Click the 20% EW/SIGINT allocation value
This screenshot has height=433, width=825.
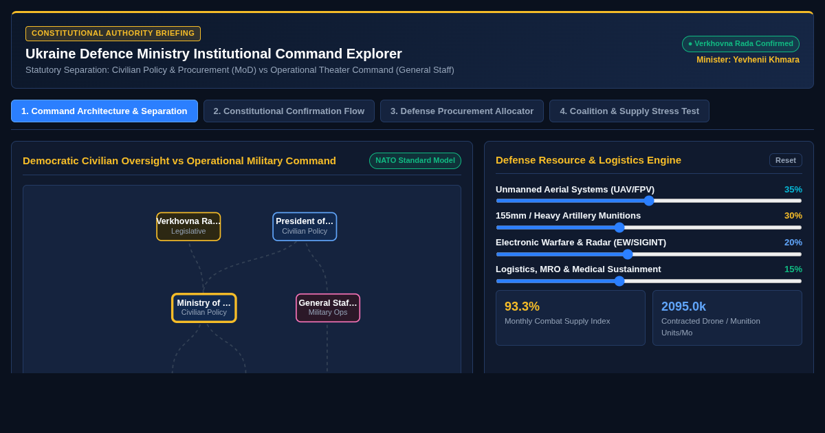793,242
